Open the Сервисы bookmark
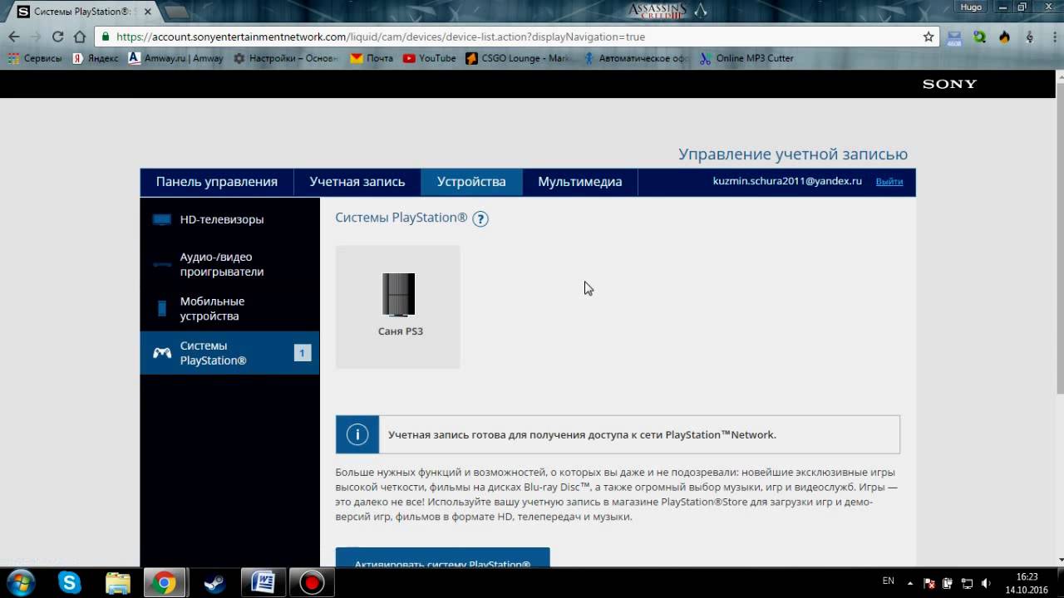 click(34, 58)
